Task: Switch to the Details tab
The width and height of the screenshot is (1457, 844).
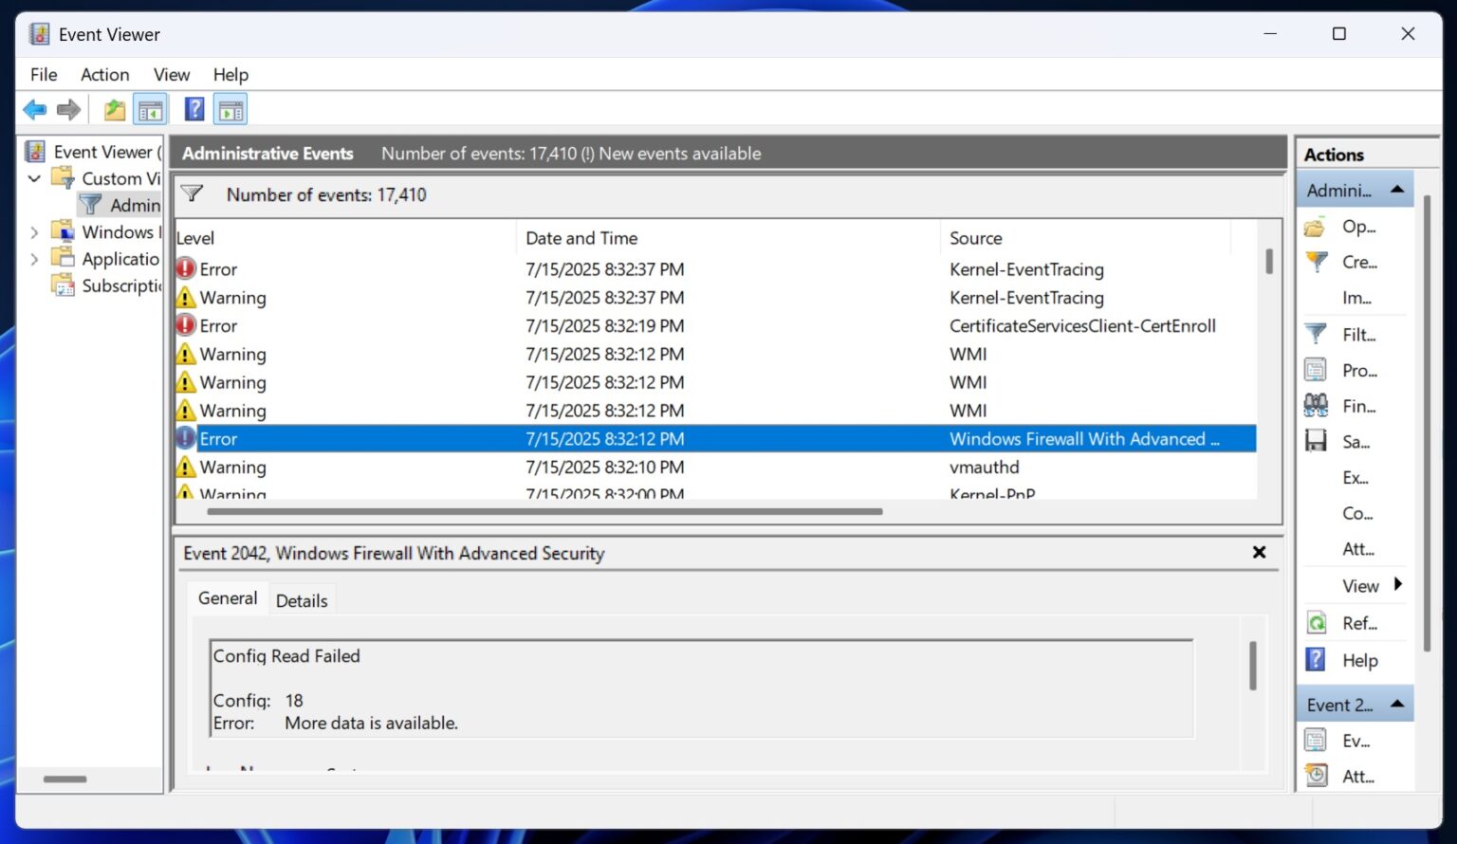Action: (x=302, y=598)
